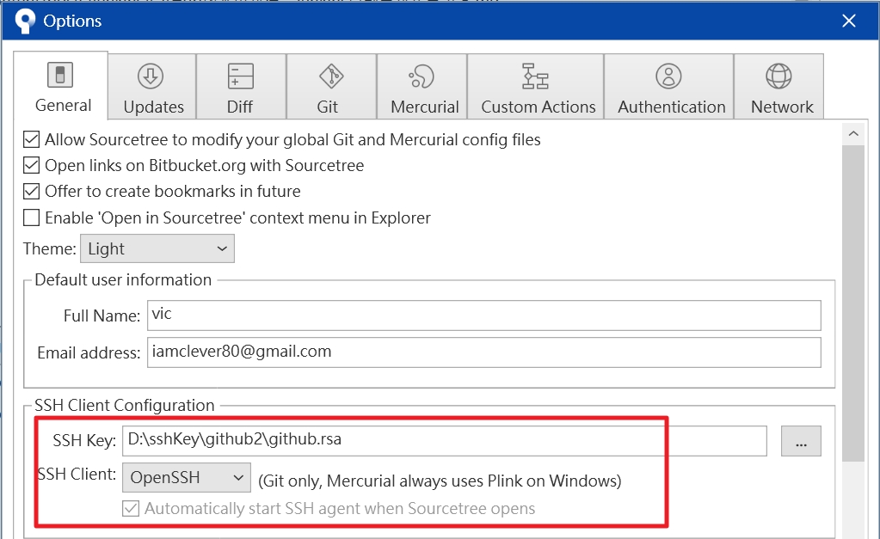
Task: Open the Updates tab label
Action: tap(153, 107)
